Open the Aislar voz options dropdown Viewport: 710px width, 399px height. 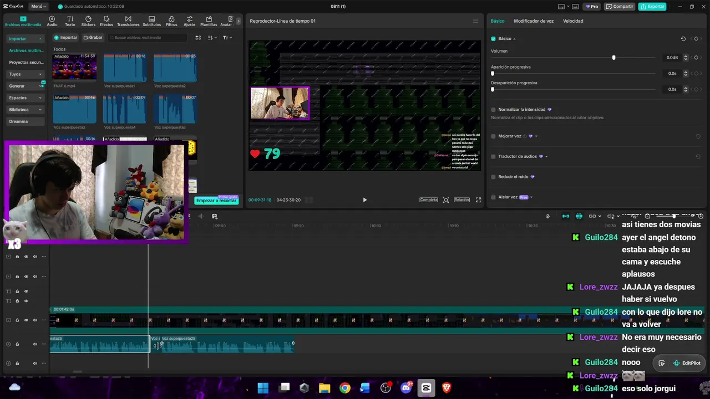pyautogui.click(x=531, y=197)
